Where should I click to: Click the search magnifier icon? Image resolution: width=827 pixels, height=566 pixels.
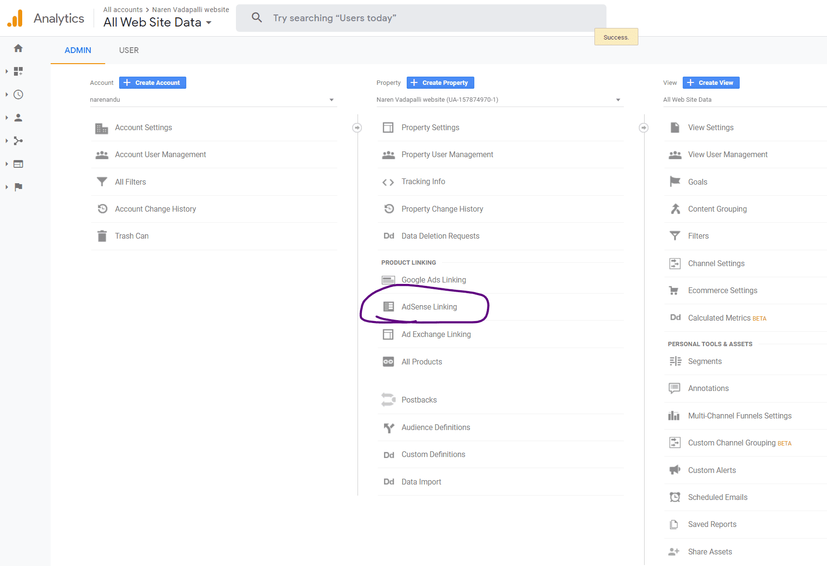tap(257, 18)
